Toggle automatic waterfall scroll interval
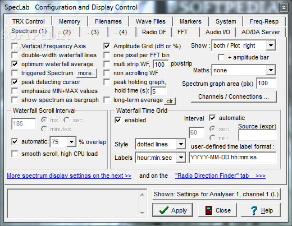 coord(15,141)
